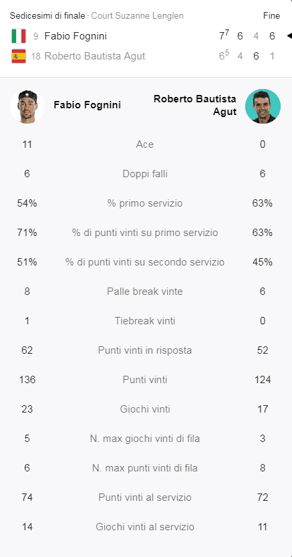Screen dimensions: 292x557
Task: Click Fognini's first set tiebreak score
Action: (x=224, y=35)
